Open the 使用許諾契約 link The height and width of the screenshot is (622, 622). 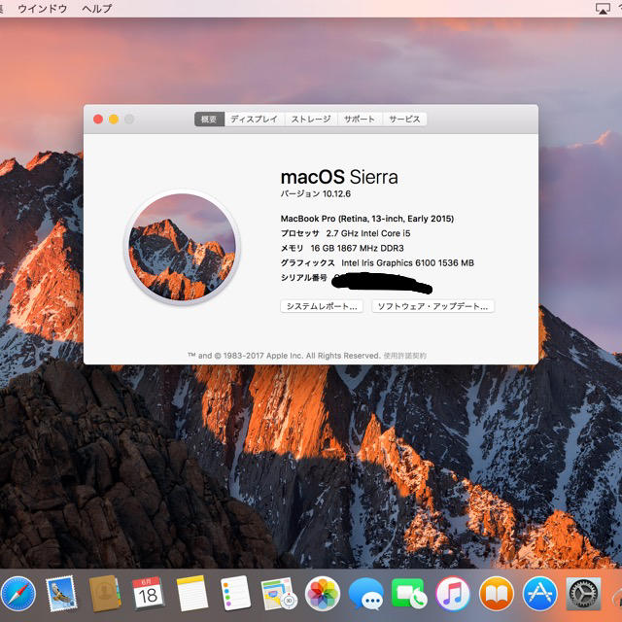click(404, 356)
